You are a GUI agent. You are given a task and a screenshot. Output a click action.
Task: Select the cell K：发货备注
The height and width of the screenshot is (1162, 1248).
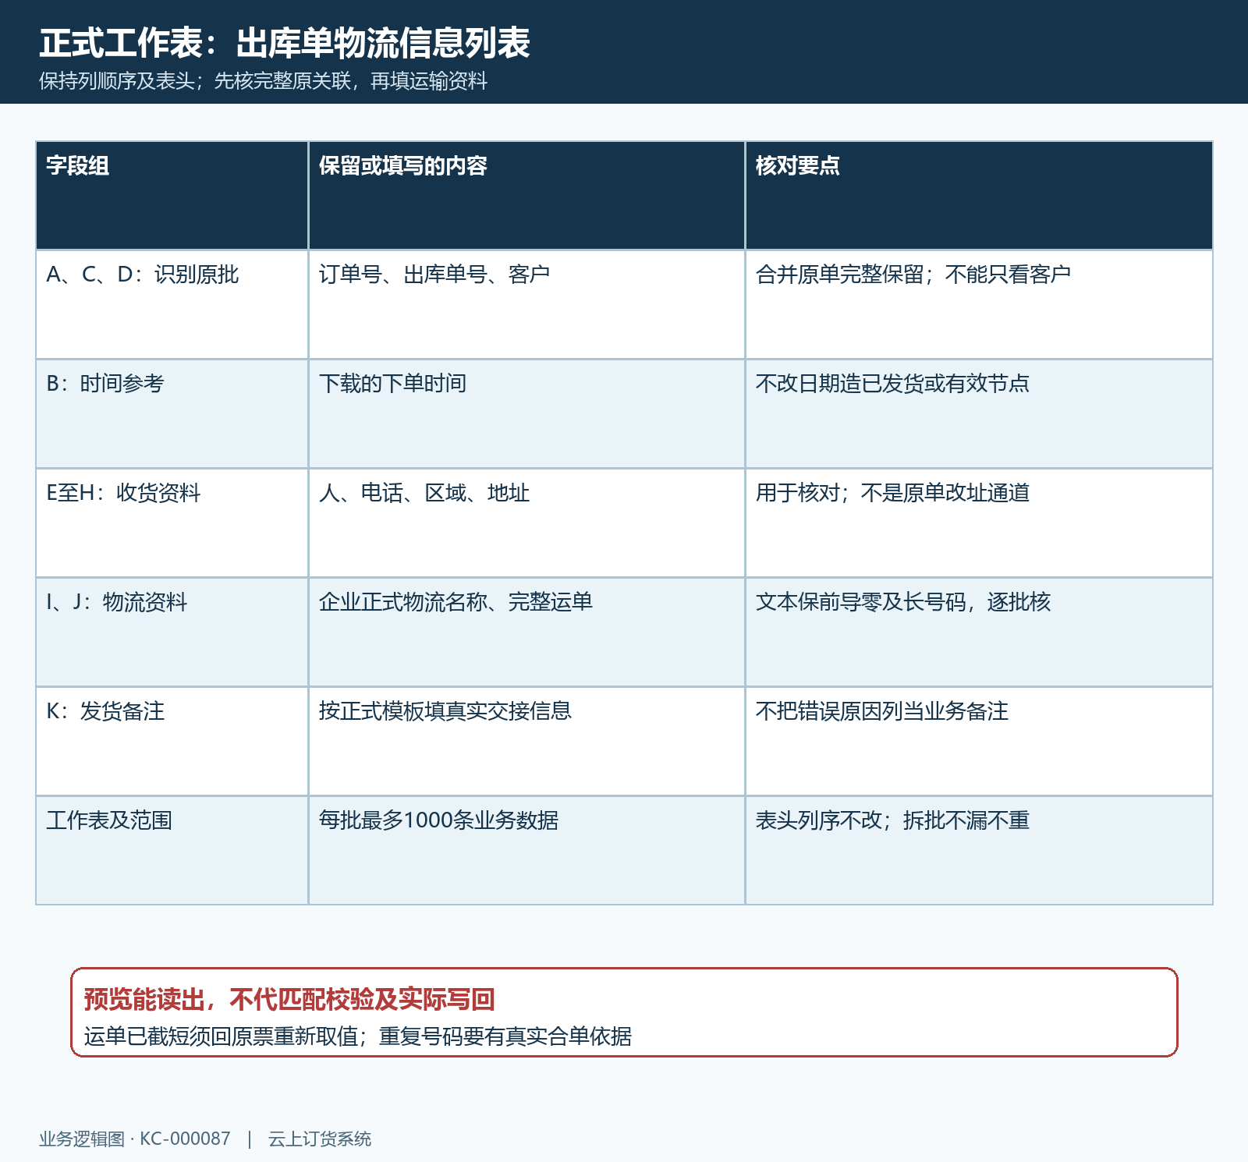172,742
